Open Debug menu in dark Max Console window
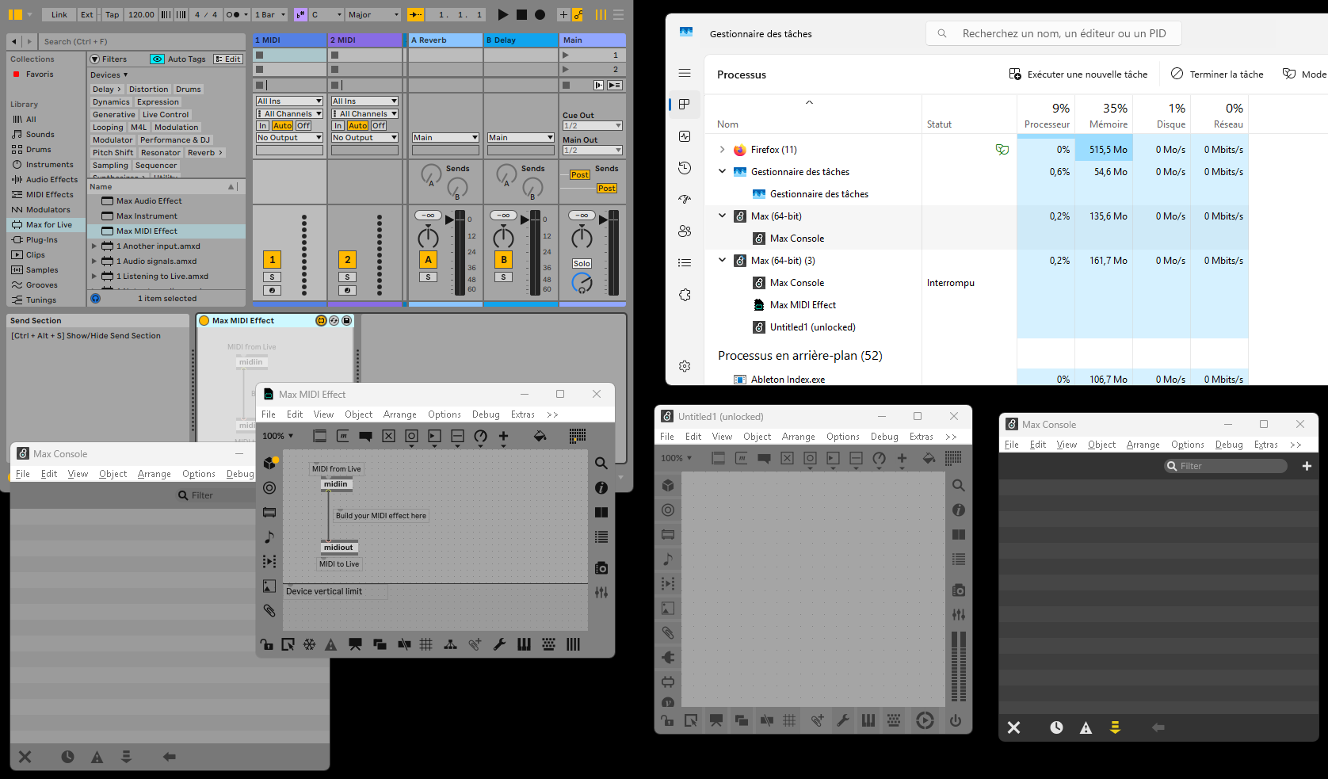The width and height of the screenshot is (1328, 779). [x=1229, y=445]
